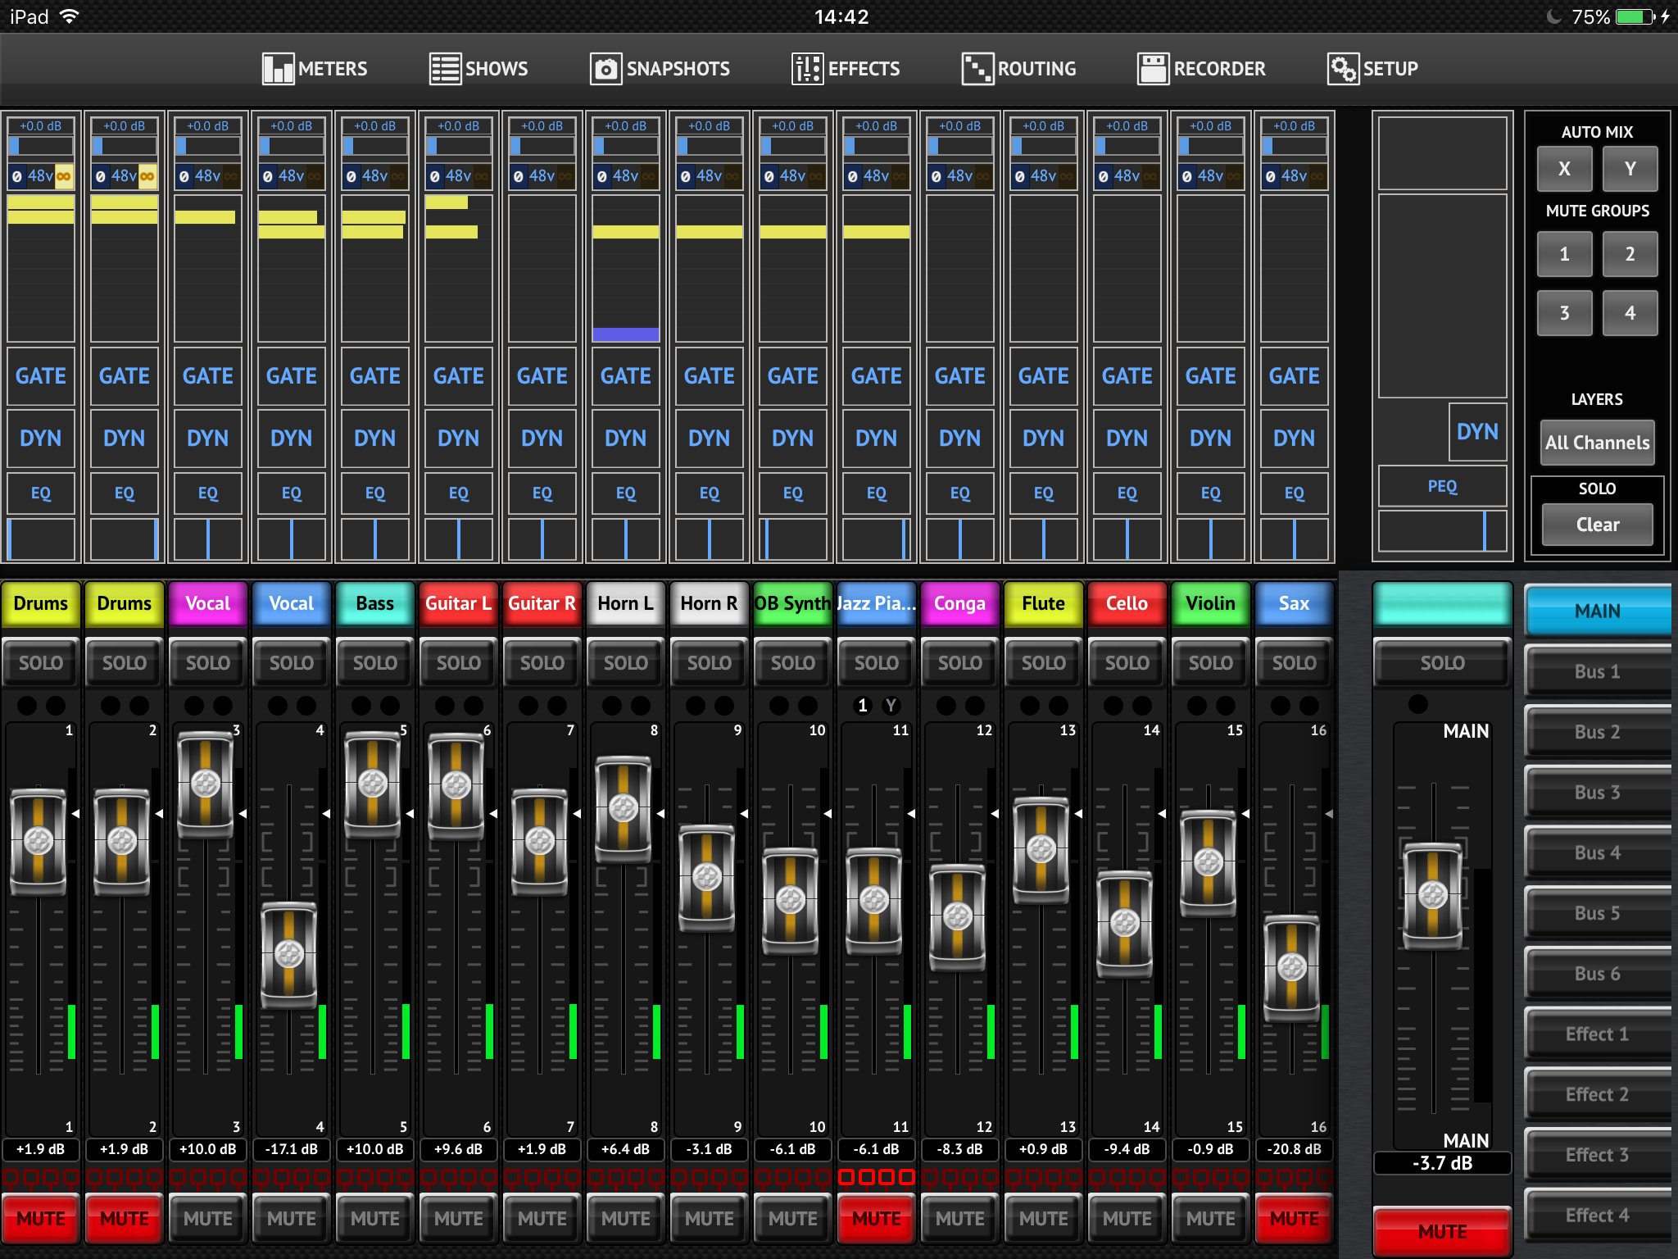Viewport: 1678px width, 1259px height.
Task: Open the Recorder icon
Action: [x=1153, y=69]
